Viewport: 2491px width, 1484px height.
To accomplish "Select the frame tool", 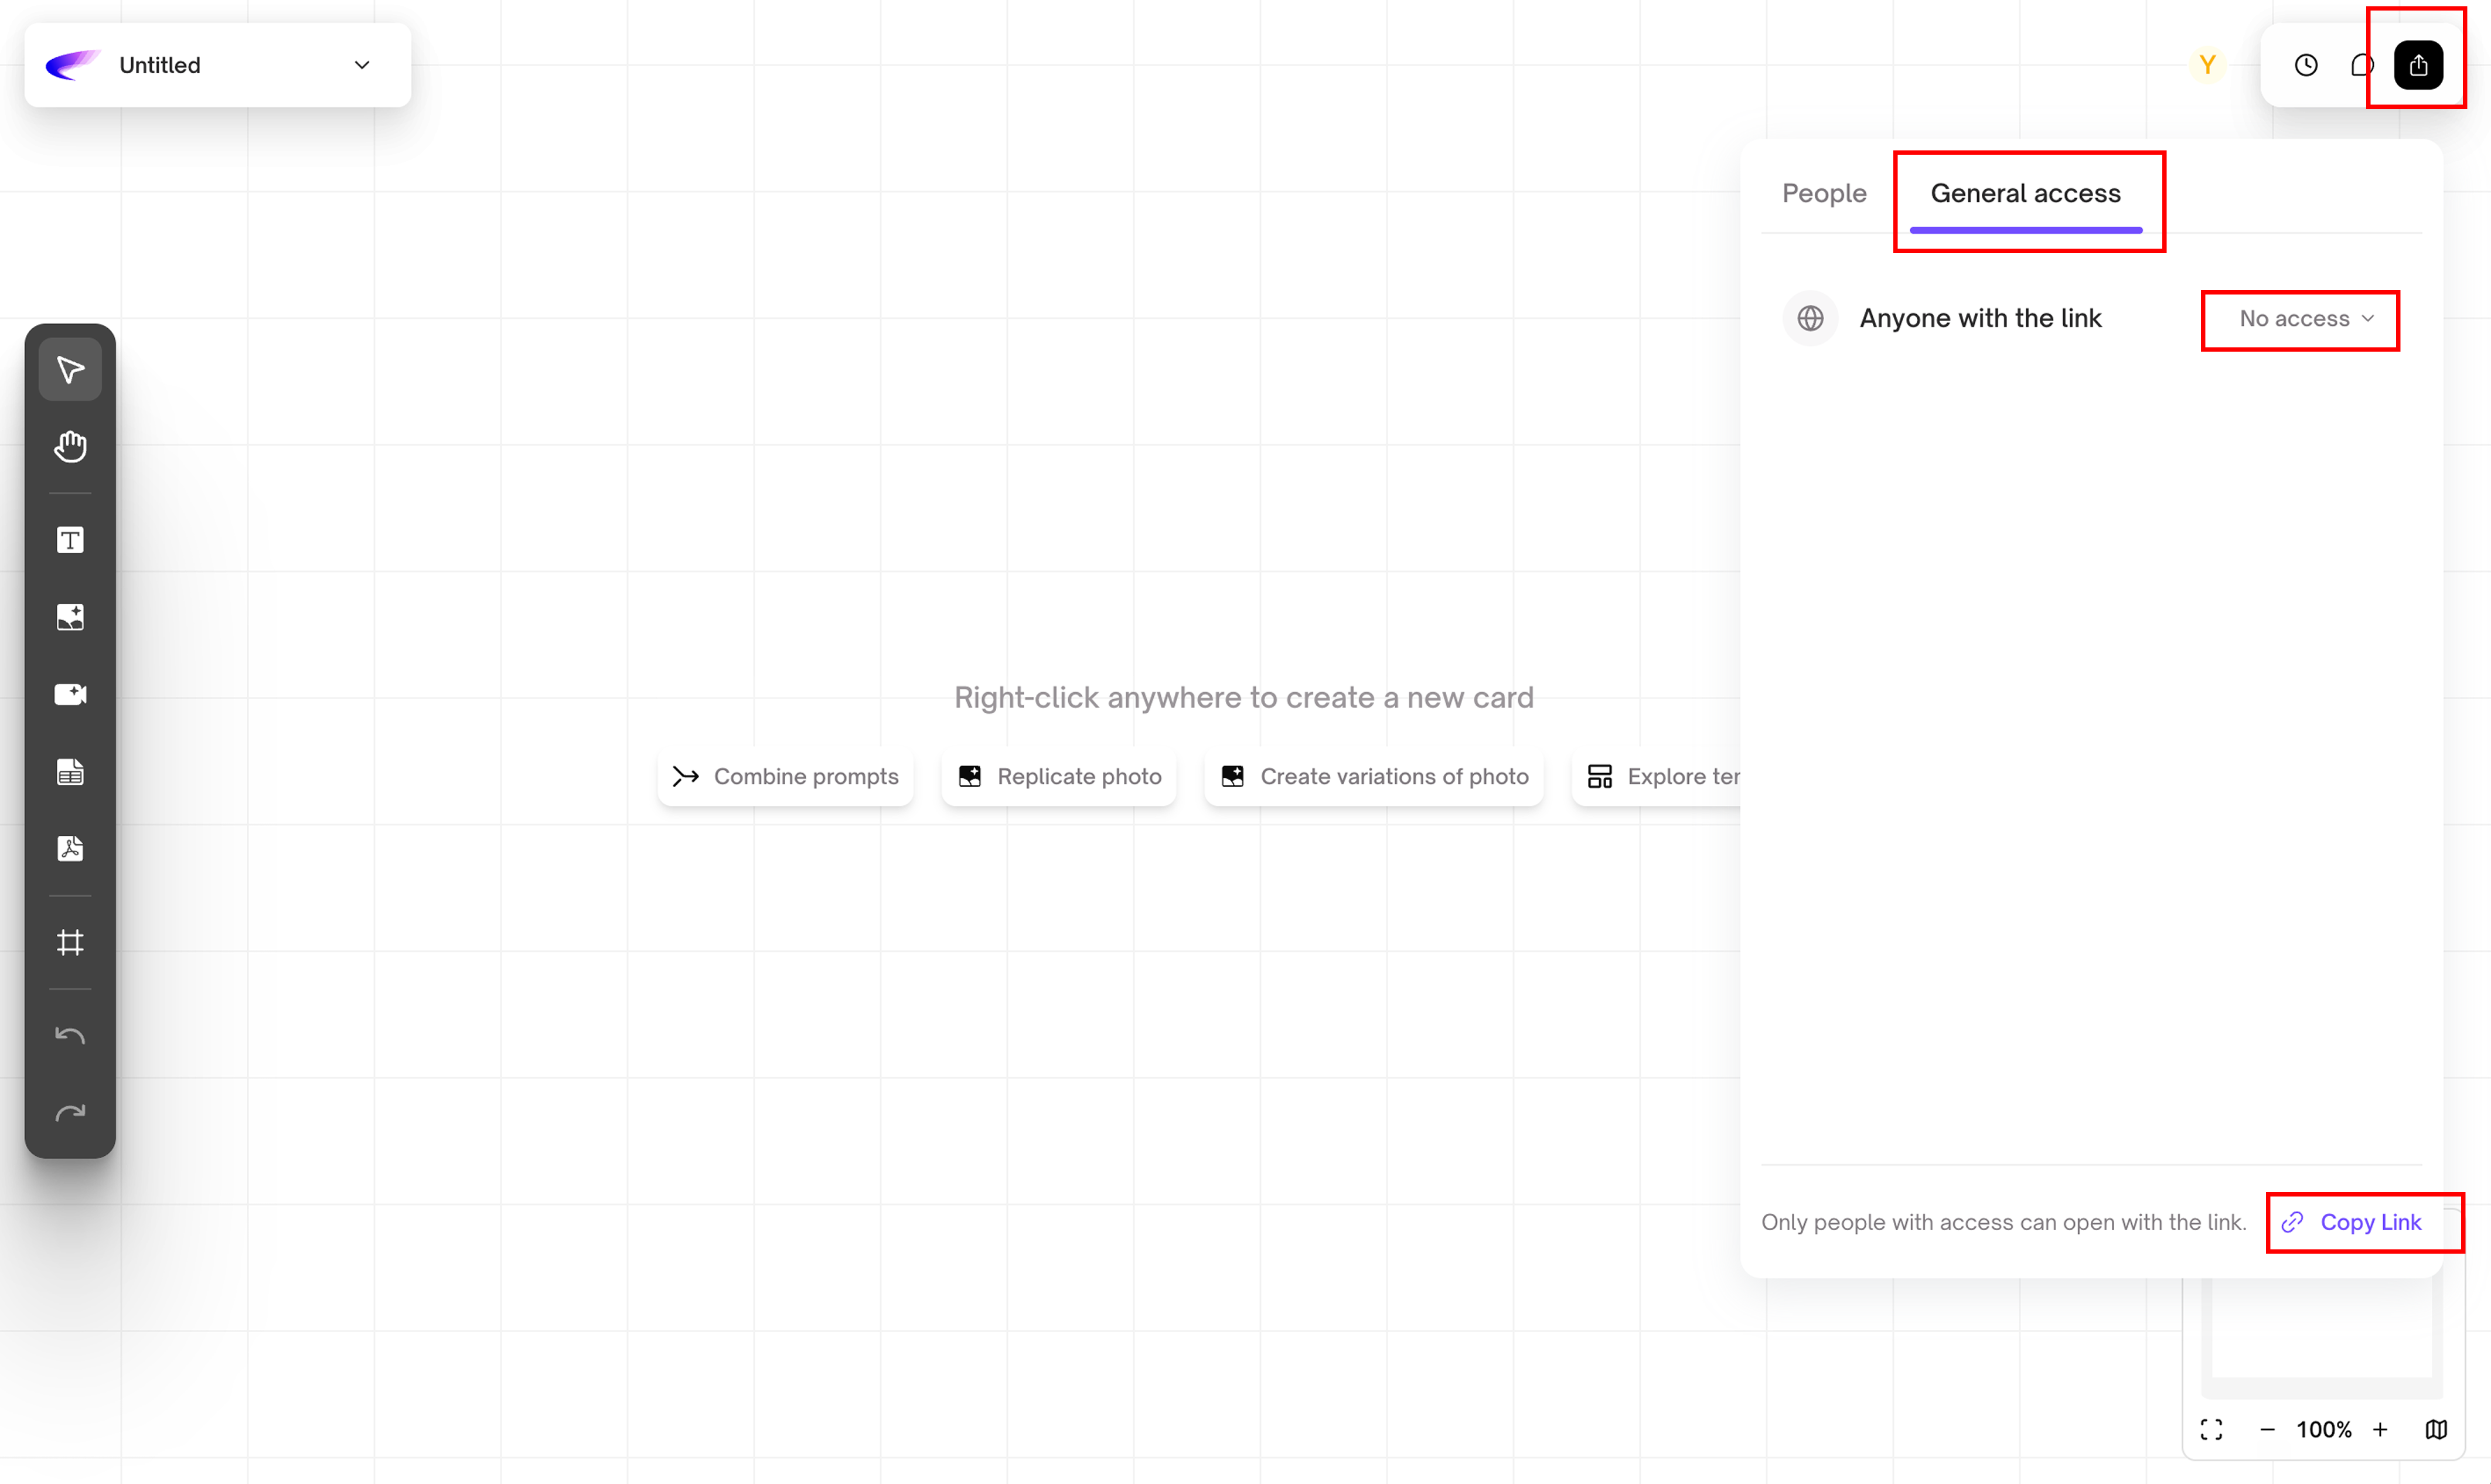I will [70, 942].
